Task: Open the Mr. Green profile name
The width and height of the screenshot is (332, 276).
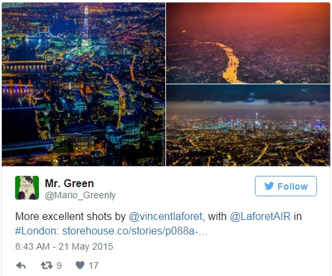Action: click(69, 183)
